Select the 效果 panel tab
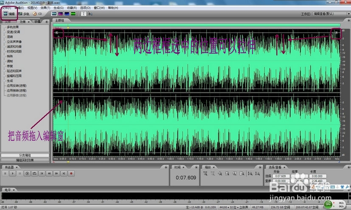 pyautogui.click(x=22, y=22)
